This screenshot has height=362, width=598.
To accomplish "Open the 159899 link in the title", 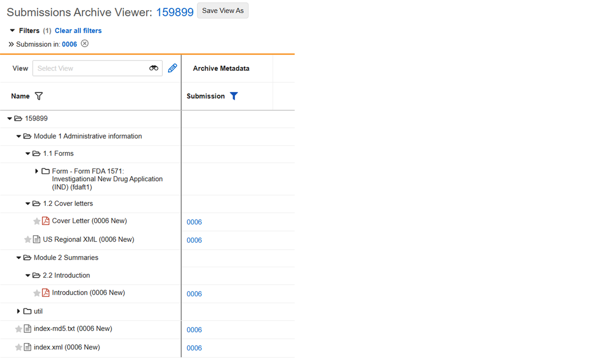I will pyautogui.click(x=175, y=12).
